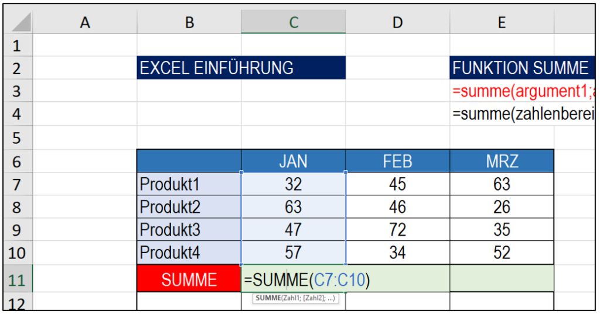This screenshot has height=314, width=600.
Task: Click the empty header cell left of JAN
Action: [x=189, y=161]
